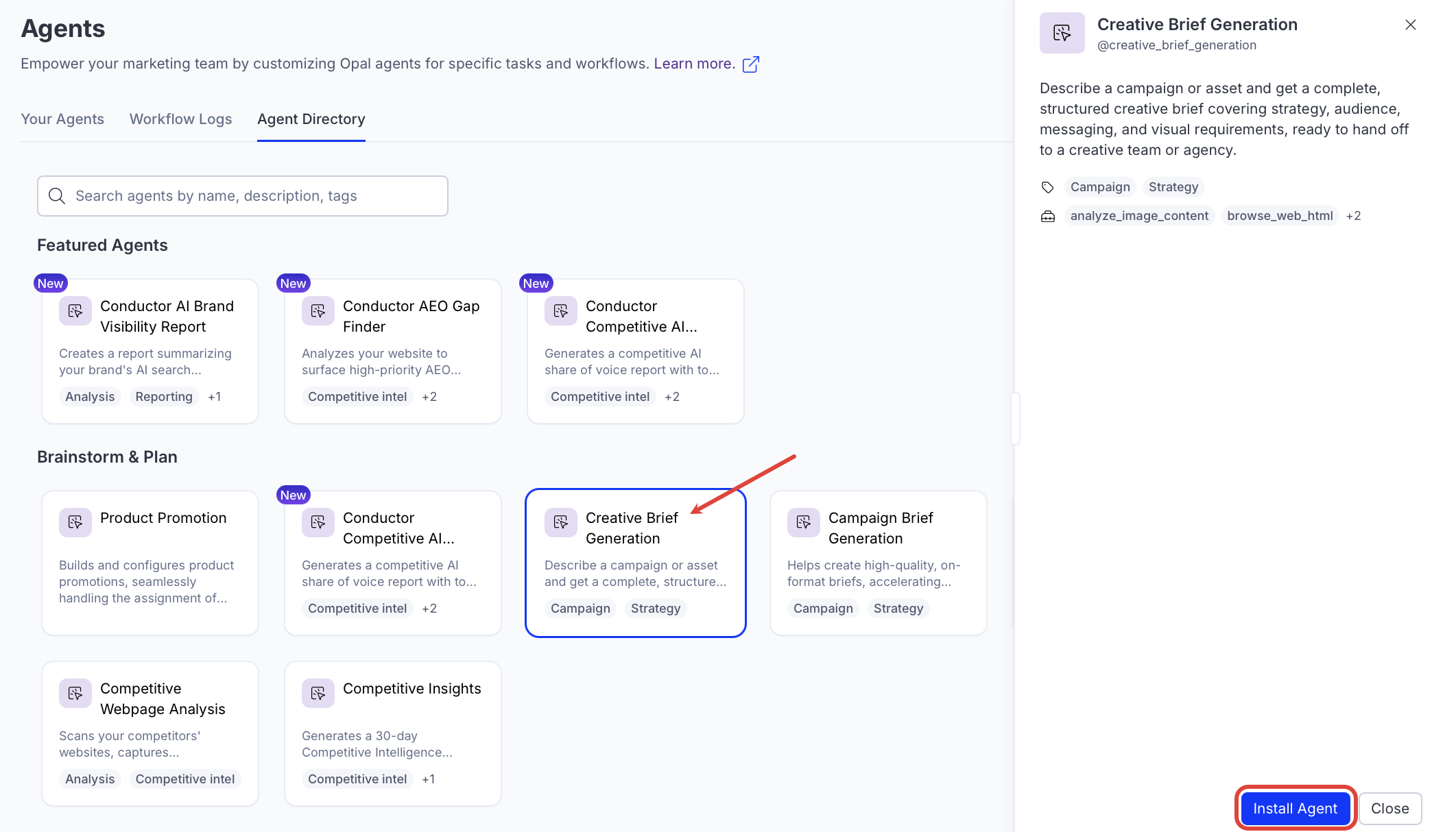Click the Featured Conductor Competitive AI agent icon
The width and height of the screenshot is (1432, 832).
click(561, 311)
